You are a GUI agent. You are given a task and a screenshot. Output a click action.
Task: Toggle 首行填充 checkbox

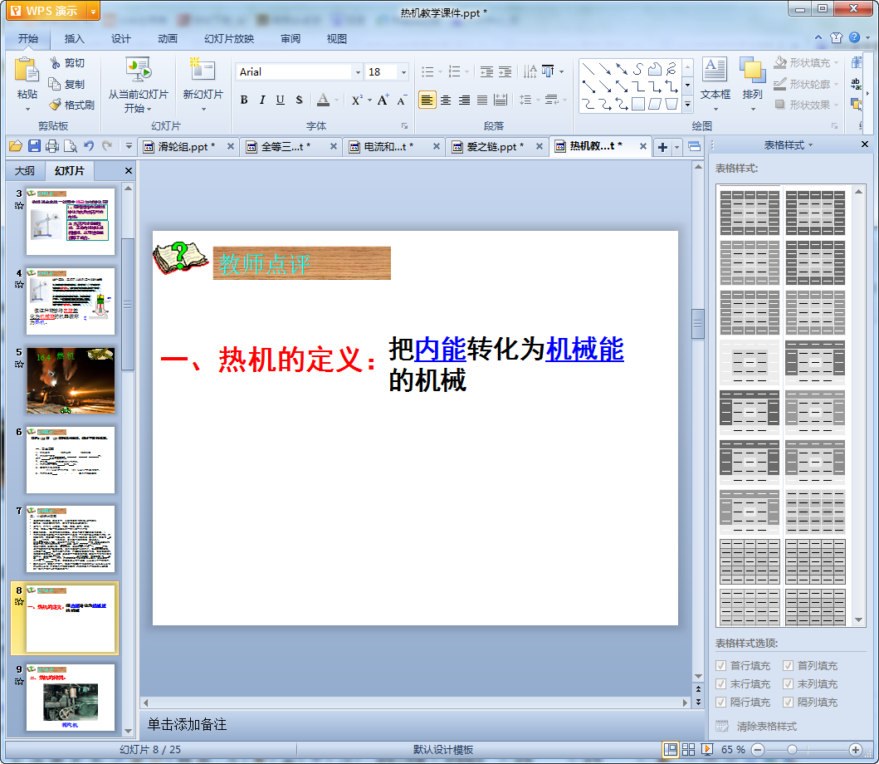coord(721,666)
